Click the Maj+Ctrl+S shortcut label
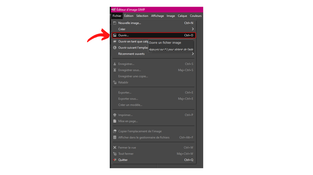Image resolution: width=313 pixels, height=175 pixels. click(186, 70)
